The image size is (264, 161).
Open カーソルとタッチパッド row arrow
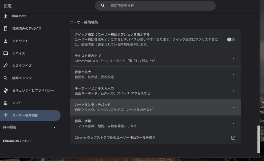(x=233, y=107)
